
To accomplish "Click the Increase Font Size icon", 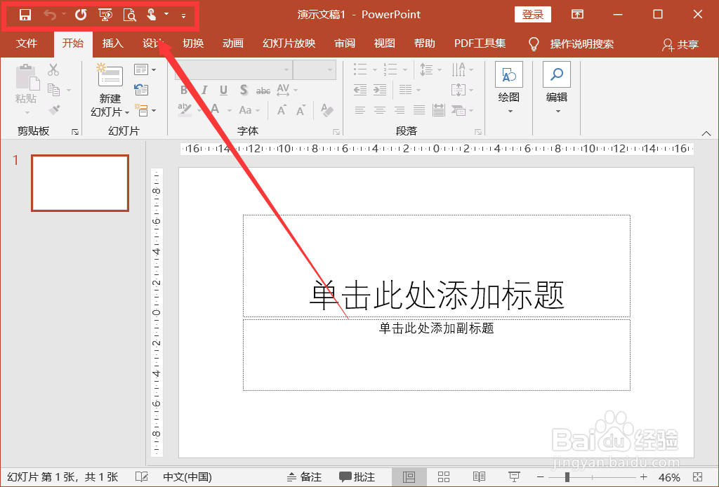I will pyautogui.click(x=282, y=110).
